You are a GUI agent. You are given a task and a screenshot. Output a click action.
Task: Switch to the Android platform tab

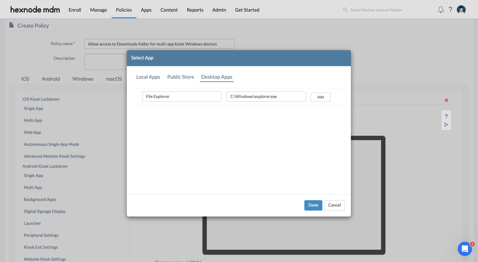tap(51, 79)
